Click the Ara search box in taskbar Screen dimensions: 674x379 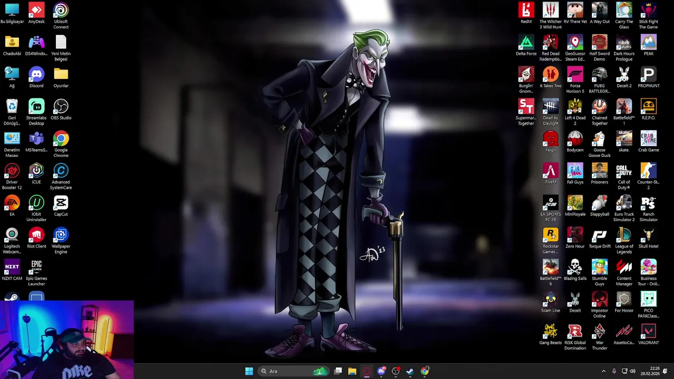[293, 371]
